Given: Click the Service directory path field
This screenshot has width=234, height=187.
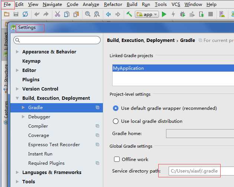Looking at the screenshot, I should point(201,171).
